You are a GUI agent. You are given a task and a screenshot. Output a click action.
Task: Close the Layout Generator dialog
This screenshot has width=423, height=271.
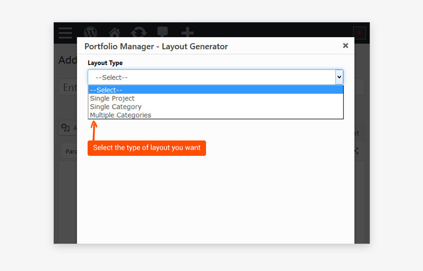point(345,46)
